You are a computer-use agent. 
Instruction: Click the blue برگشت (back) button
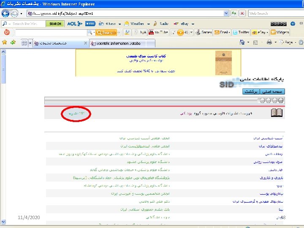click(251, 92)
